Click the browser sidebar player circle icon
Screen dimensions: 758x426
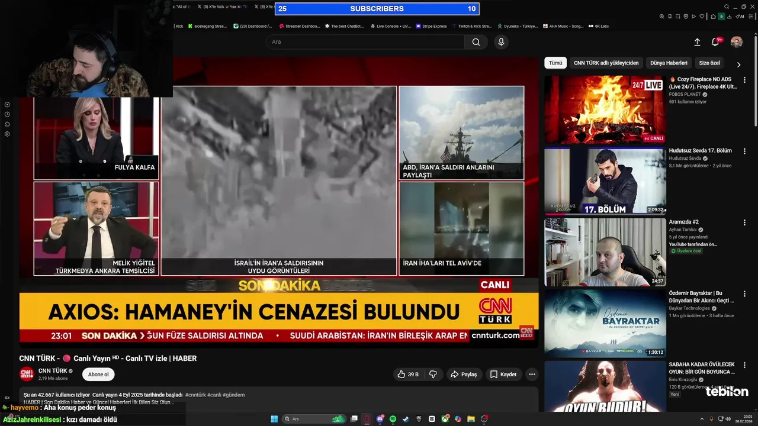point(7,104)
